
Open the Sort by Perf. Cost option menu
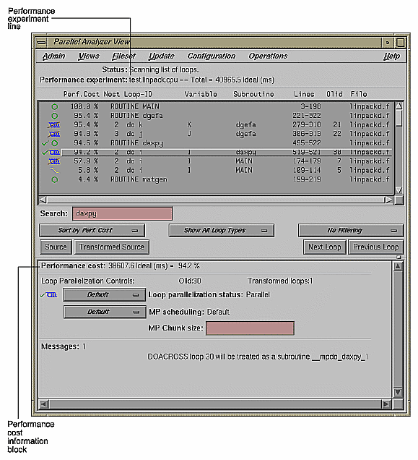click(x=92, y=231)
